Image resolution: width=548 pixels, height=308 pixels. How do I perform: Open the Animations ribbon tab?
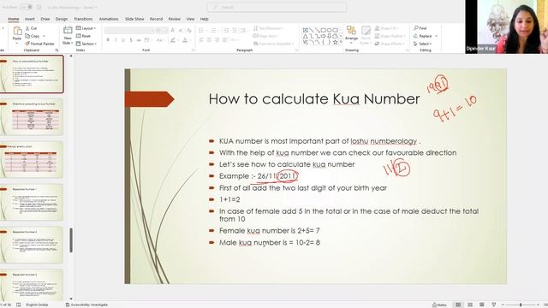coord(109,19)
